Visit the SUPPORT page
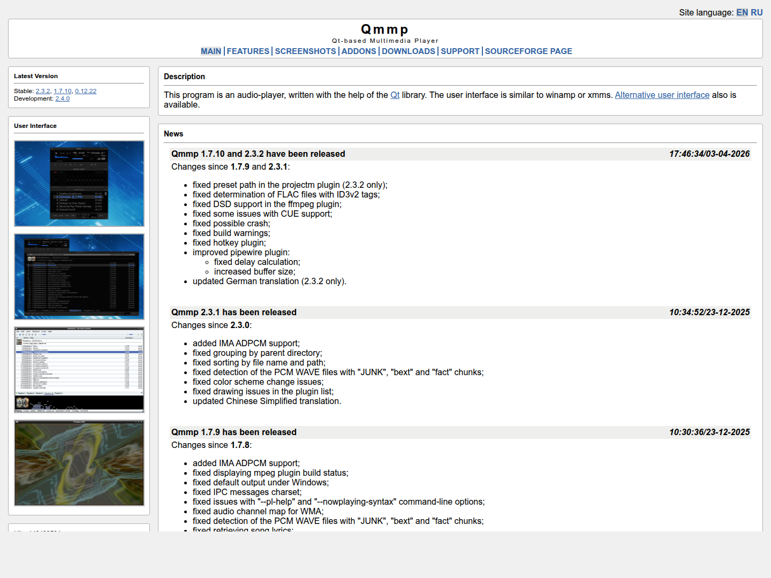 click(x=460, y=51)
